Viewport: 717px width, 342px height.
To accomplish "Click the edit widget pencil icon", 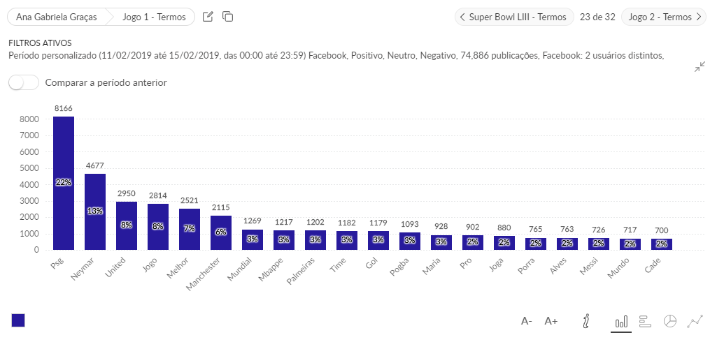I will (208, 17).
